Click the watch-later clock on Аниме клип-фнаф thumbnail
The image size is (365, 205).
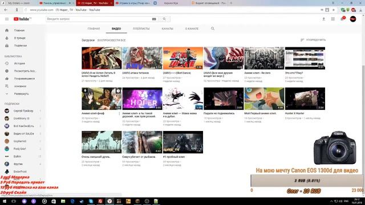tap(118, 91)
